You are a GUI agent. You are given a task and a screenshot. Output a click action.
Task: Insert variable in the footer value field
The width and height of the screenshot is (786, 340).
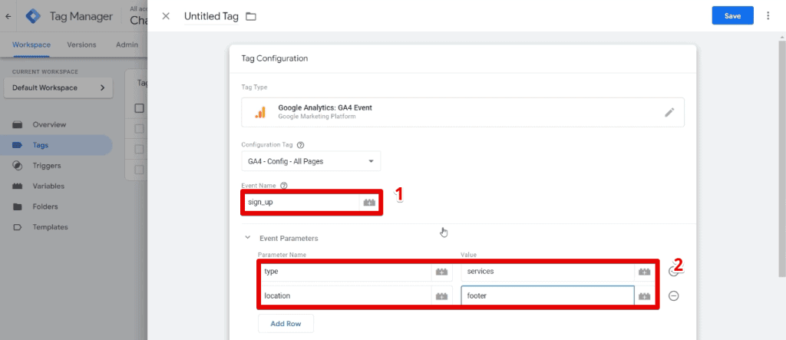pyautogui.click(x=644, y=296)
